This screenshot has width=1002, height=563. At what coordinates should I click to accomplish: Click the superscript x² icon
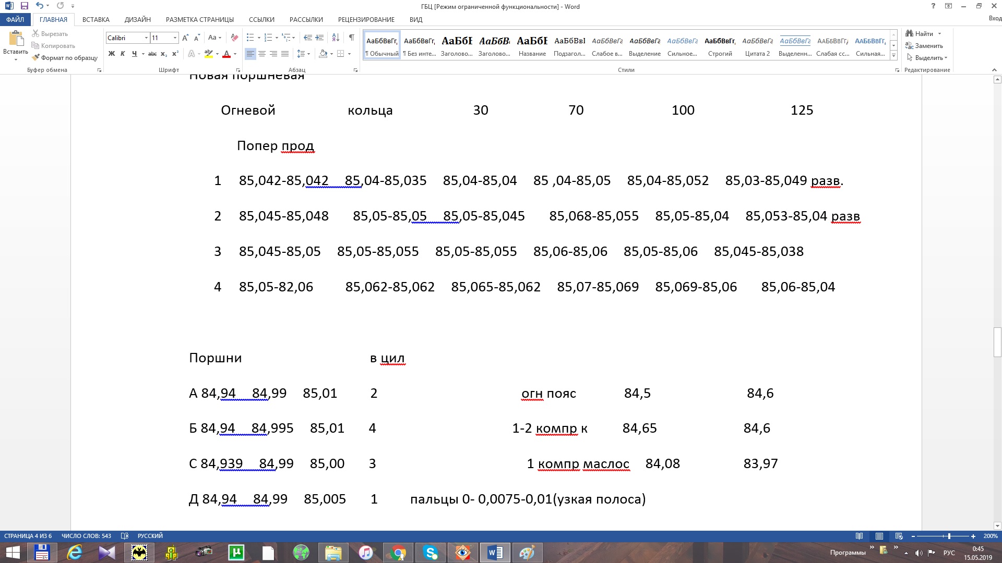coord(175,54)
